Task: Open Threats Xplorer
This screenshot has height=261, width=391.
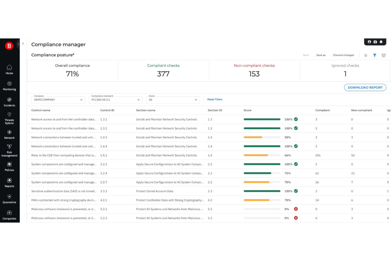Action: pos(9,118)
